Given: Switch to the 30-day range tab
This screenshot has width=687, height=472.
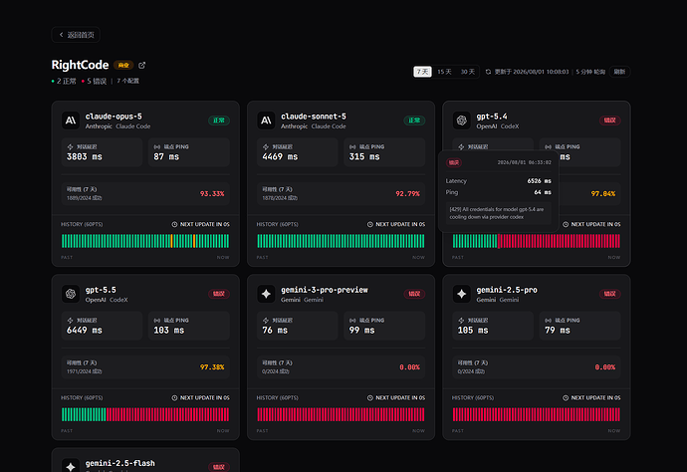Looking at the screenshot, I should (x=468, y=72).
